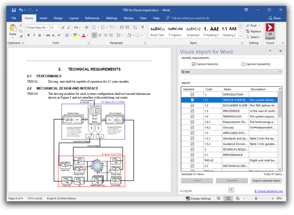Click Clear All Formatting eraser icon
The height and width of the screenshot is (215, 294).
(x=86, y=27)
